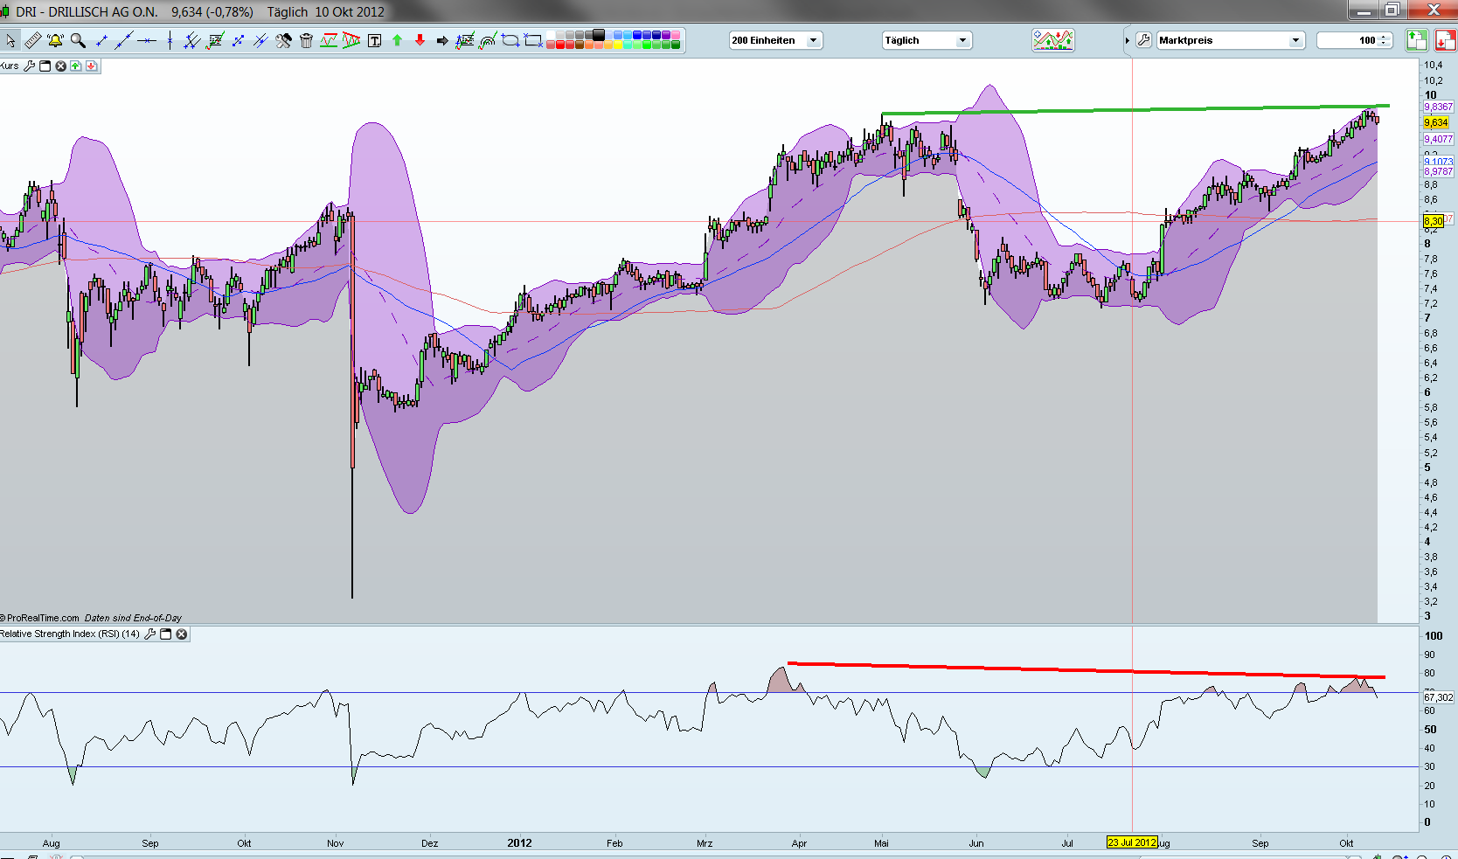Insert a red down arrow marker
1458x859 pixels.
(420, 40)
